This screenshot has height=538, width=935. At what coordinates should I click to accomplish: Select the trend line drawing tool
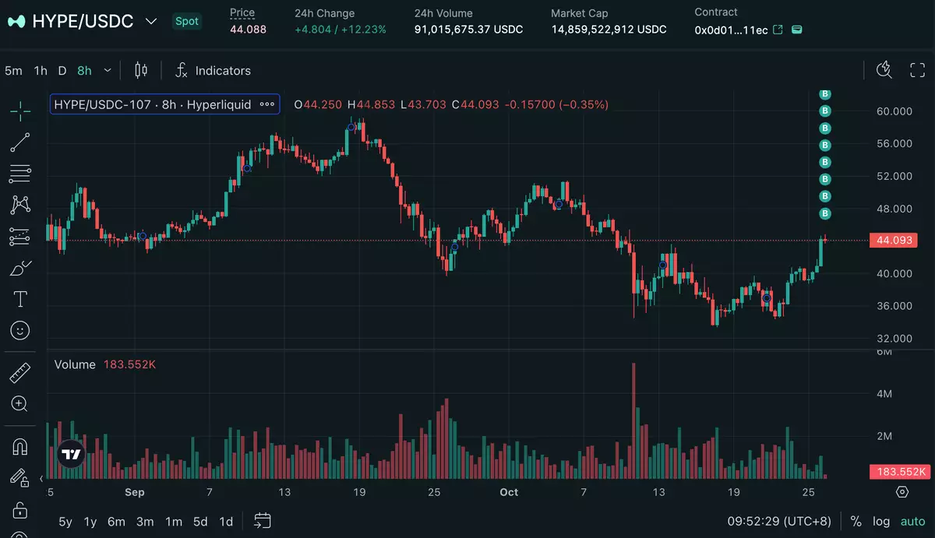pos(20,142)
